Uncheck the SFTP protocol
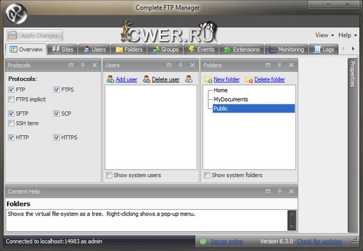This screenshot has height=251, width=363. [x=11, y=114]
